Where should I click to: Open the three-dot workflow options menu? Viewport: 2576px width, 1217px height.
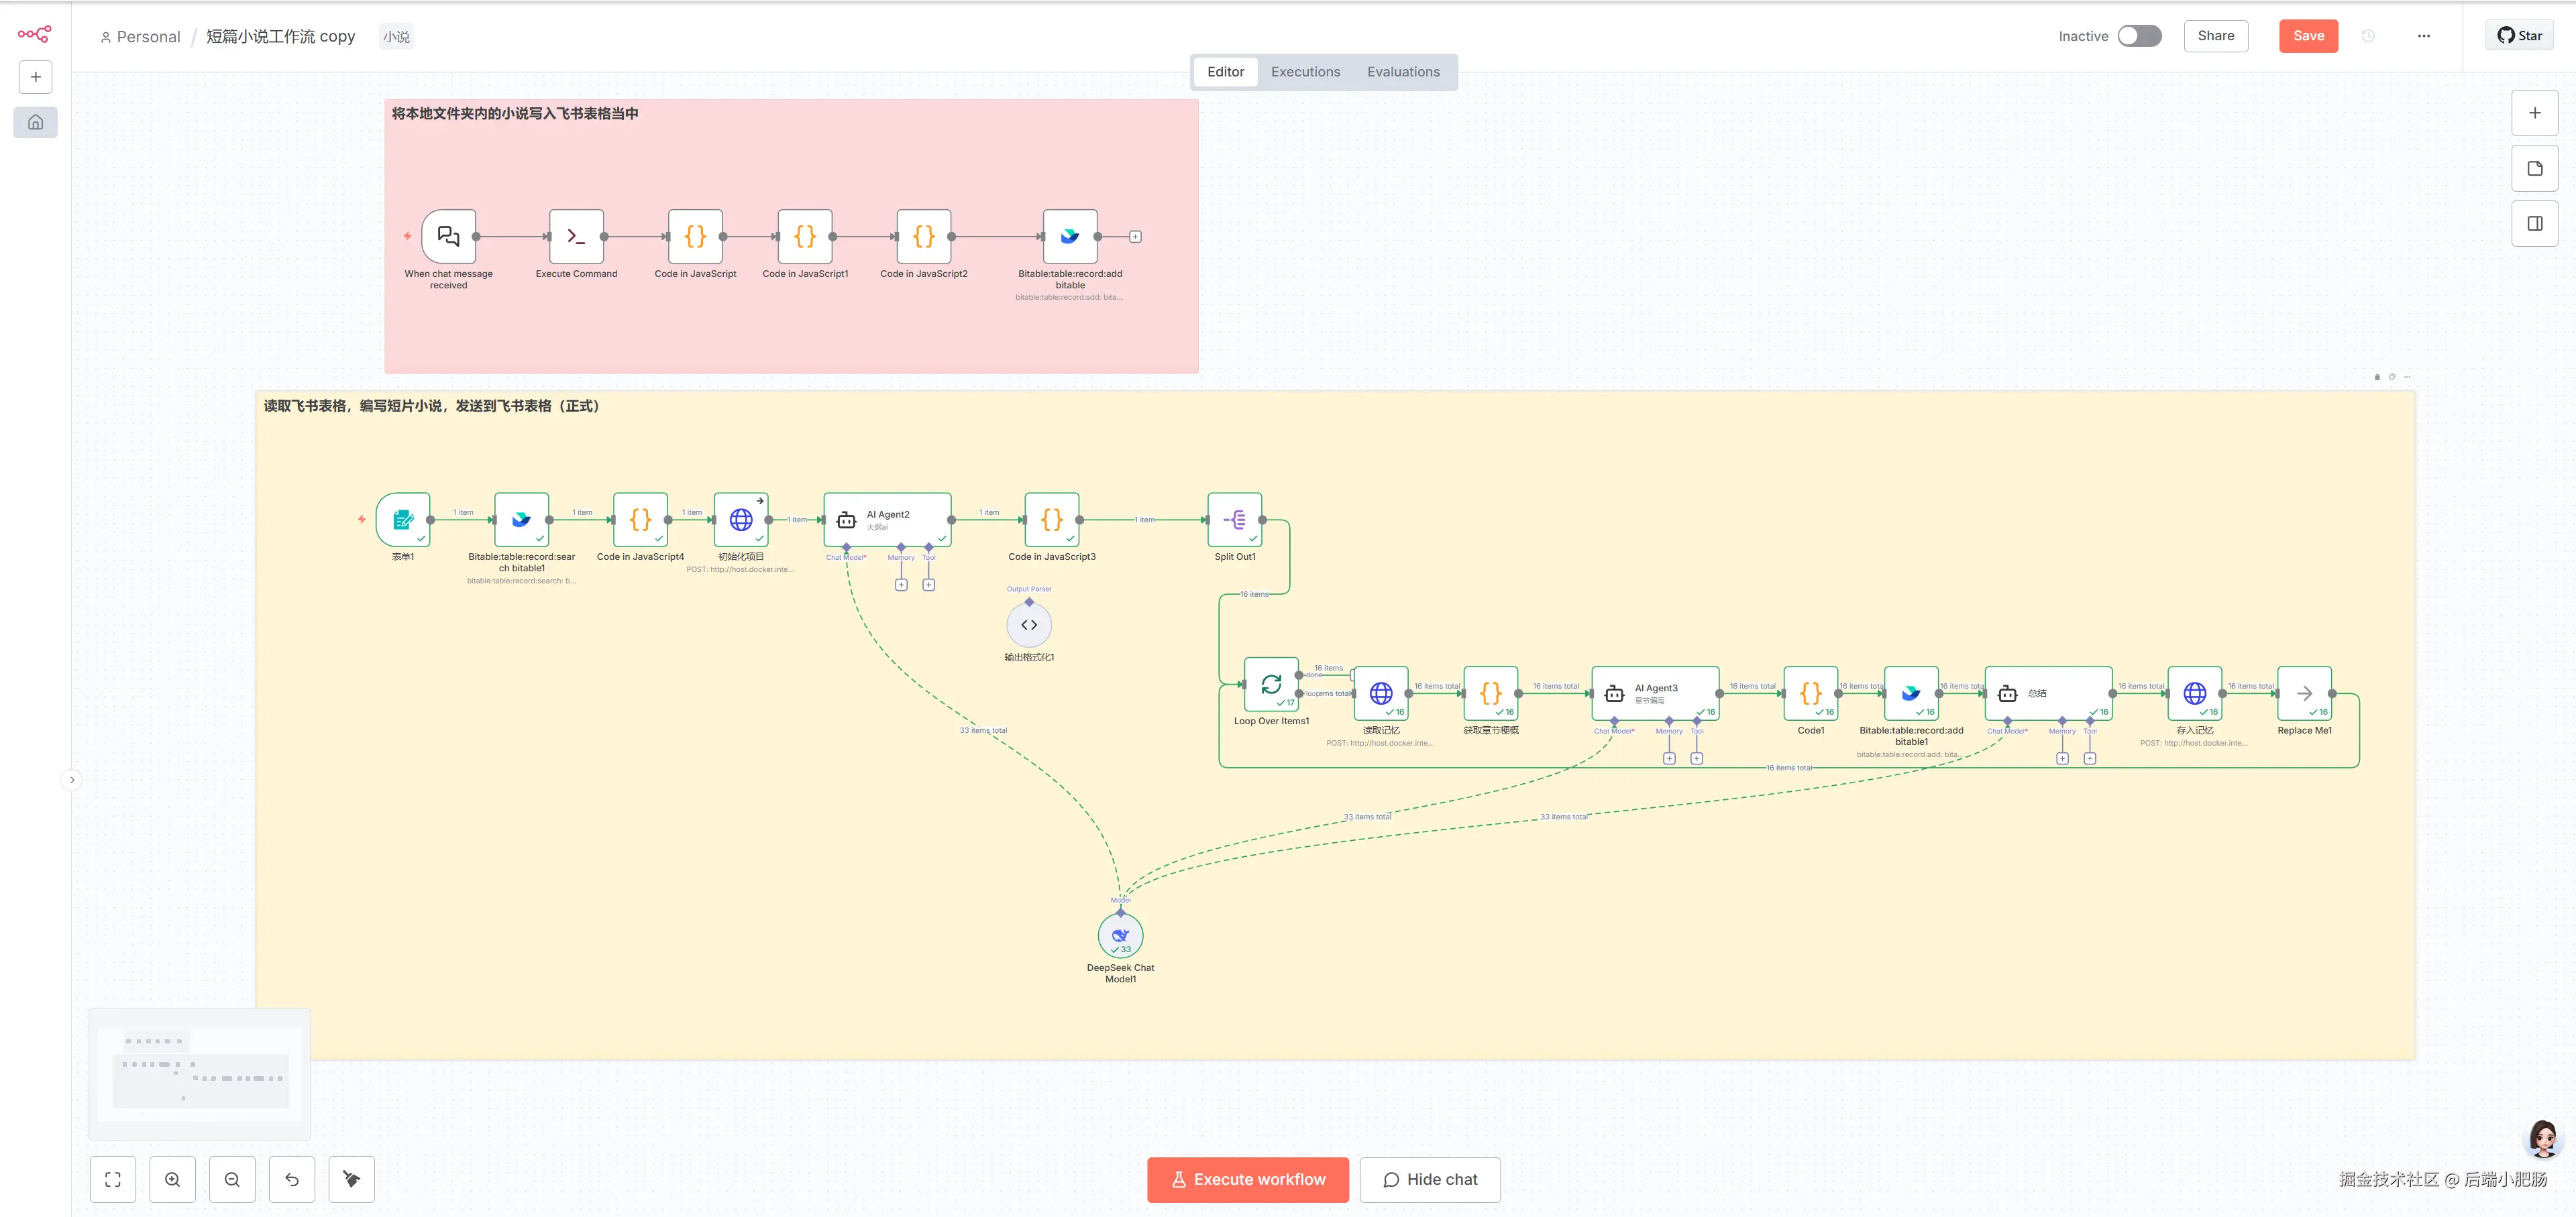pos(2423,36)
